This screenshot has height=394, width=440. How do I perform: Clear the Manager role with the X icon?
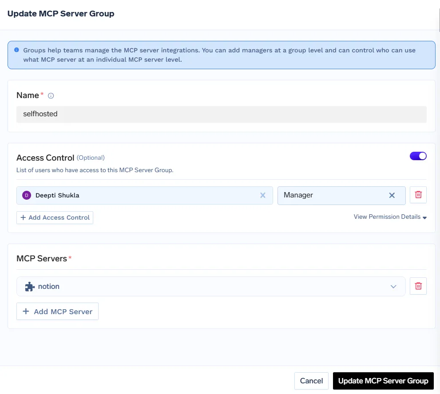pyautogui.click(x=392, y=195)
